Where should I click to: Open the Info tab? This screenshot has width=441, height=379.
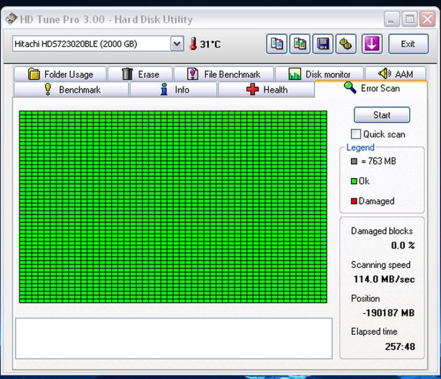pyautogui.click(x=173, y=90)
